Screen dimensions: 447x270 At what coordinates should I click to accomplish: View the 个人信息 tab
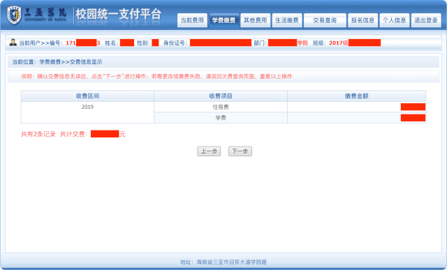pyautogui.click(x=395, y=20)
